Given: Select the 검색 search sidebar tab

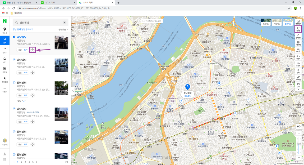Looking at the screenshot, I should coord(5,40).
